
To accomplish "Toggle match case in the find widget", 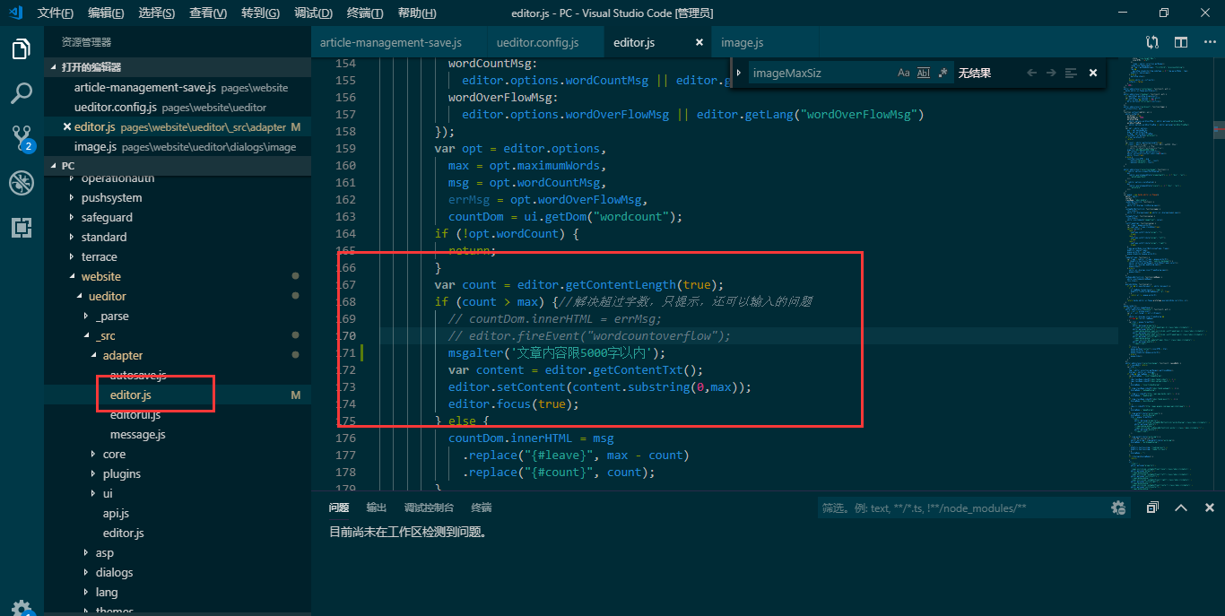I will [x=904, y=73].
